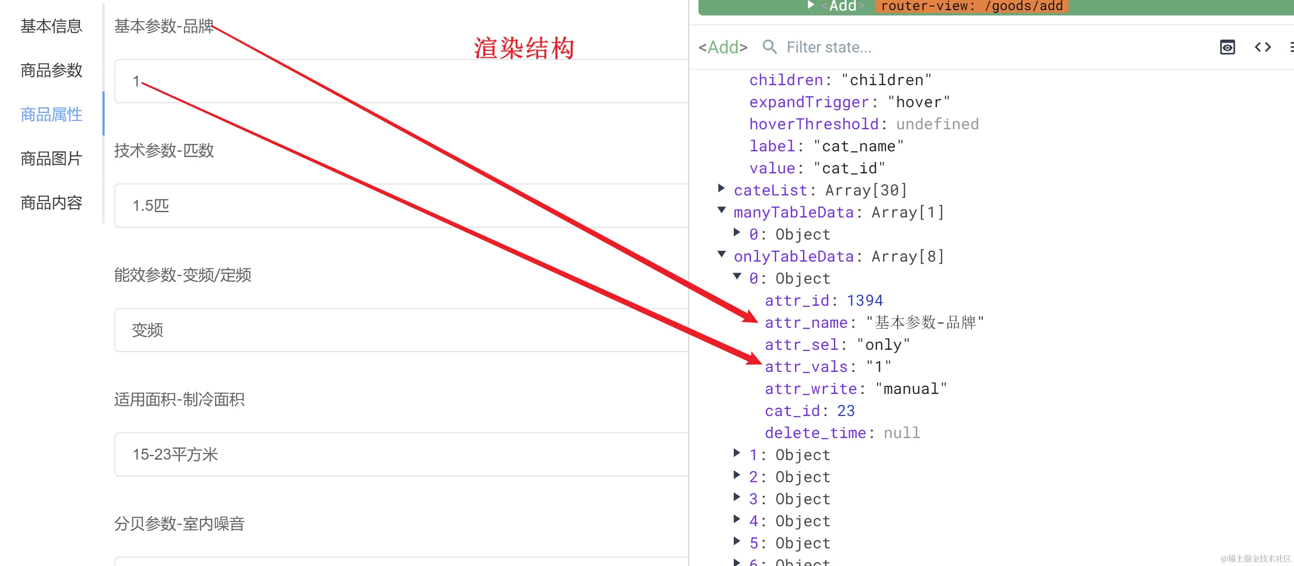Click the scroll-to-component eye icon
The image size is (1294, 566).
[1227, 47]
